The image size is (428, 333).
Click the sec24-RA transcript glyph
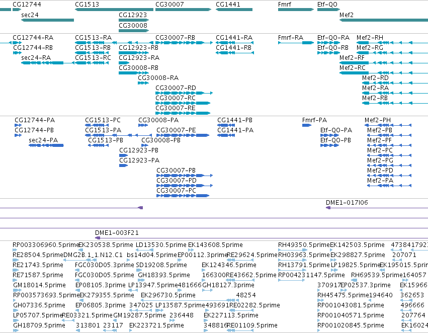click(x=47, y=63)
